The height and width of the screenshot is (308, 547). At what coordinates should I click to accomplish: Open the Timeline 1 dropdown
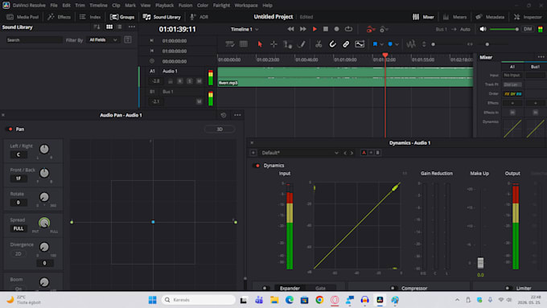pyautogui.click(x=245, y=29)
